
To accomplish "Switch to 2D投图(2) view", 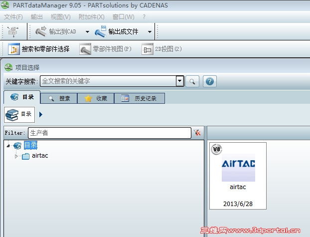I will pyautogui.click(x=161, y=49).
